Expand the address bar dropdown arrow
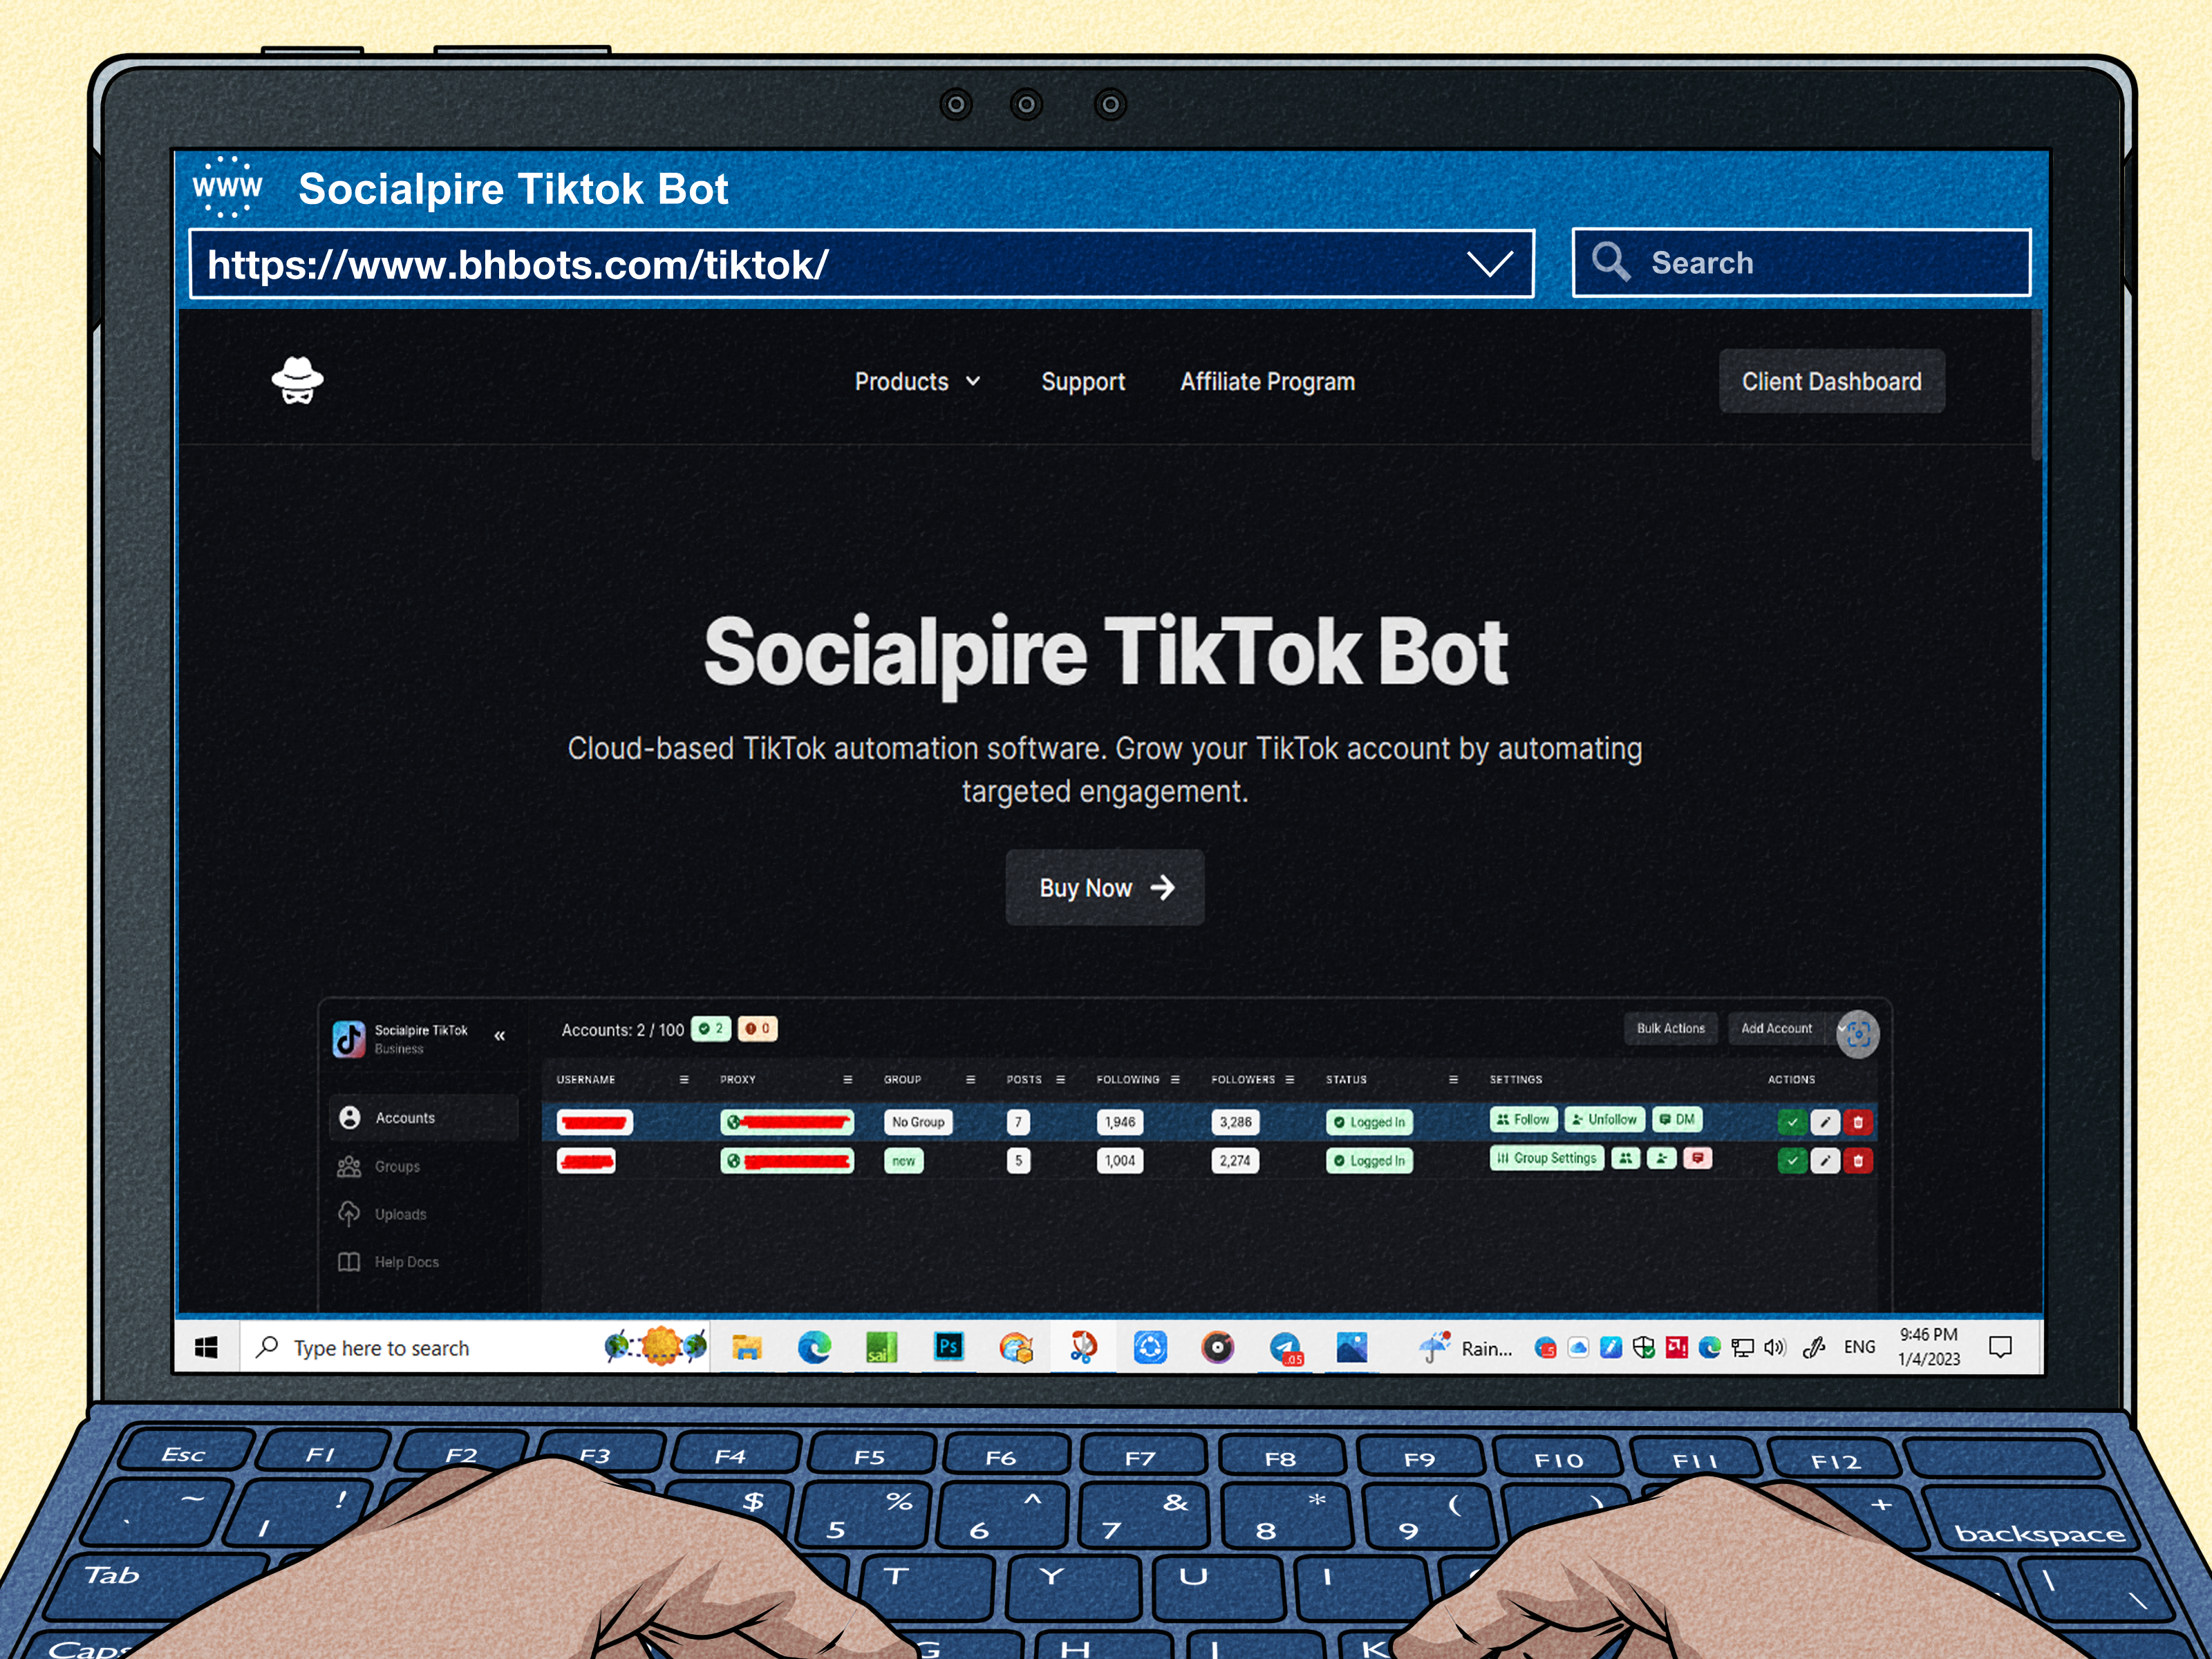The height and width of the screenshot is (1659, 2212). (1489, 264)
